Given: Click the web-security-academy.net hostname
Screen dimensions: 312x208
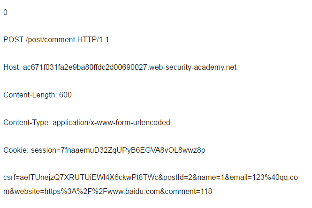Looking at the screenshot, I should coord(193,67).
